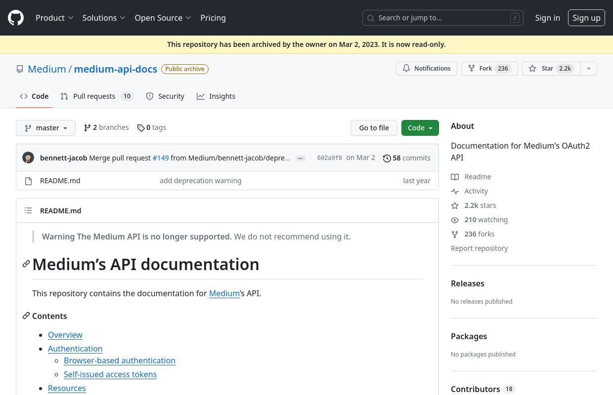
Task: Click the search magnifier icon
Action: pyautogui.click(x=371, y=18)
